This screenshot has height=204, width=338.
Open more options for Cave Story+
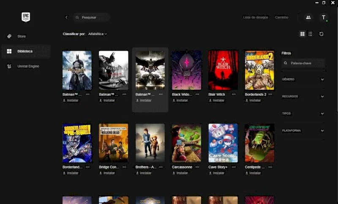pos(234,167)
